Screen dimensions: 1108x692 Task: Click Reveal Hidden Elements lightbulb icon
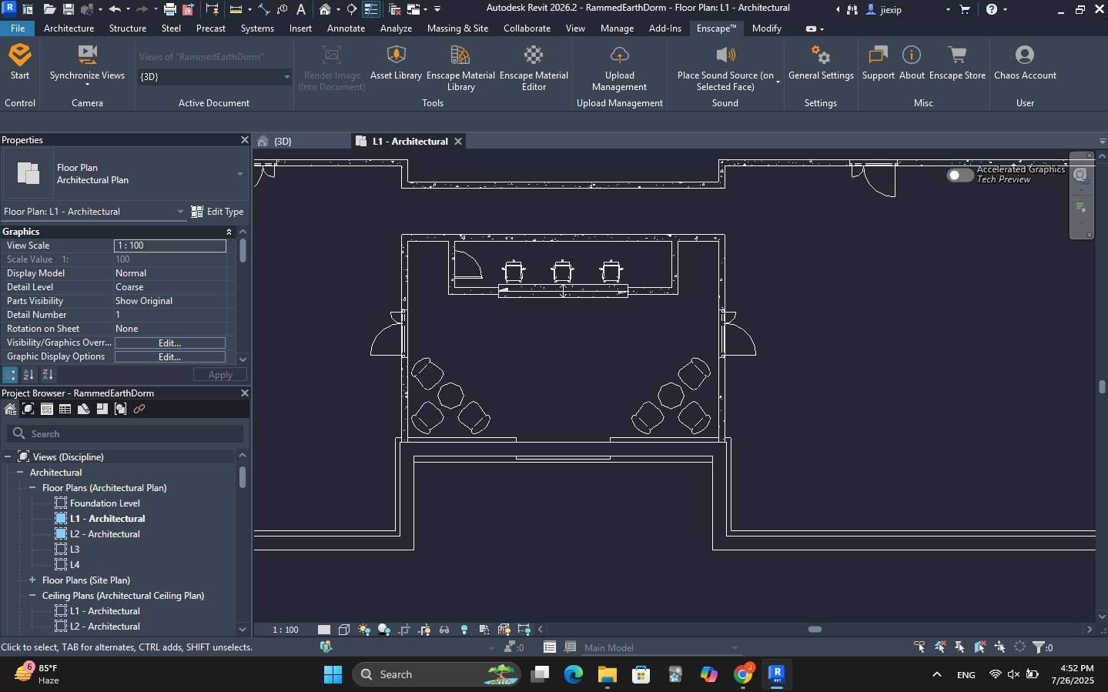(464, 630)
